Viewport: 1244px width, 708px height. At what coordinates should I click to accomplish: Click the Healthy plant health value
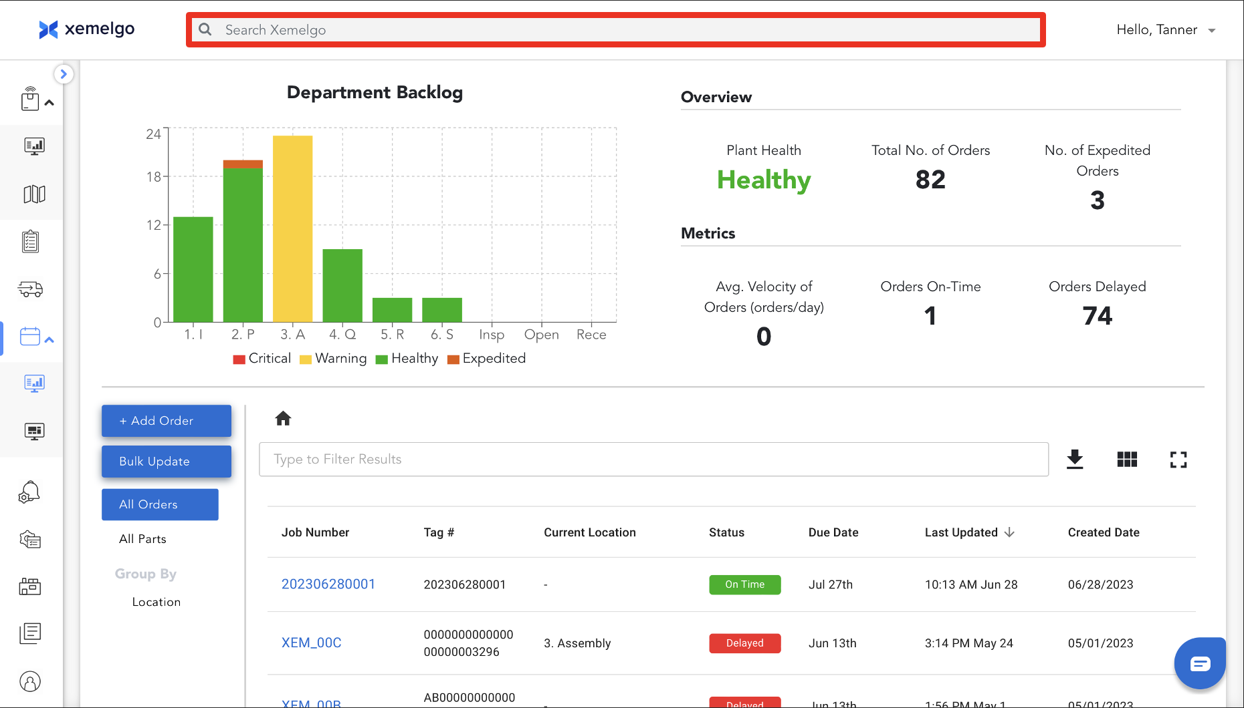tap(764, 180)
